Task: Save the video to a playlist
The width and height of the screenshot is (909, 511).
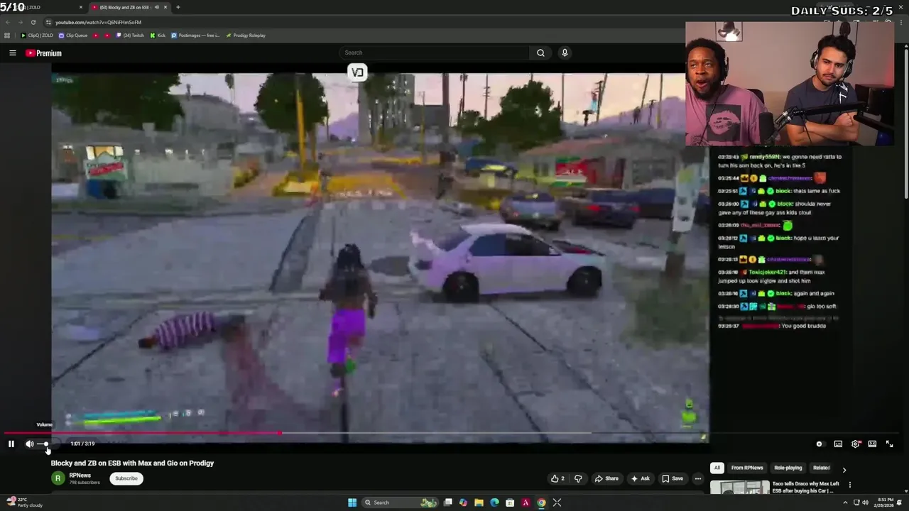Action: (x=672, y=478)
